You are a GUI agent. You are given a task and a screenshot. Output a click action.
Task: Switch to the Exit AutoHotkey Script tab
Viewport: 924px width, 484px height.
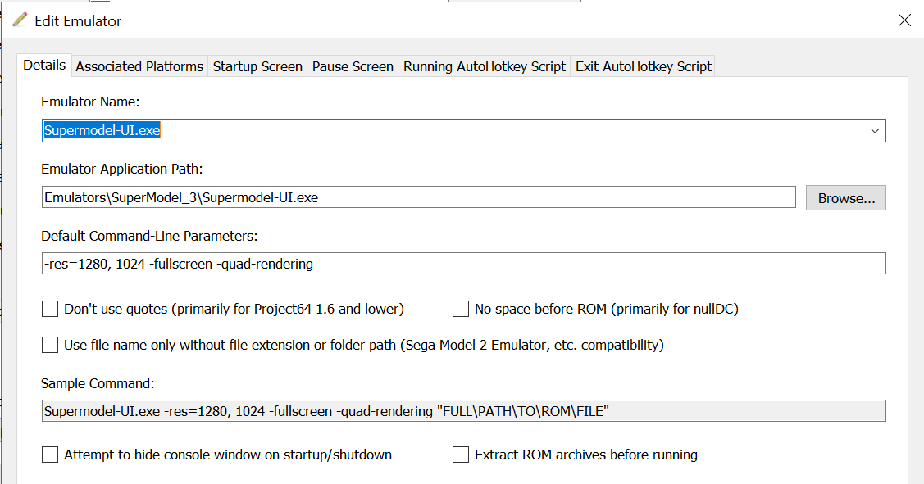pyautogui.click(x=644, y=66)
